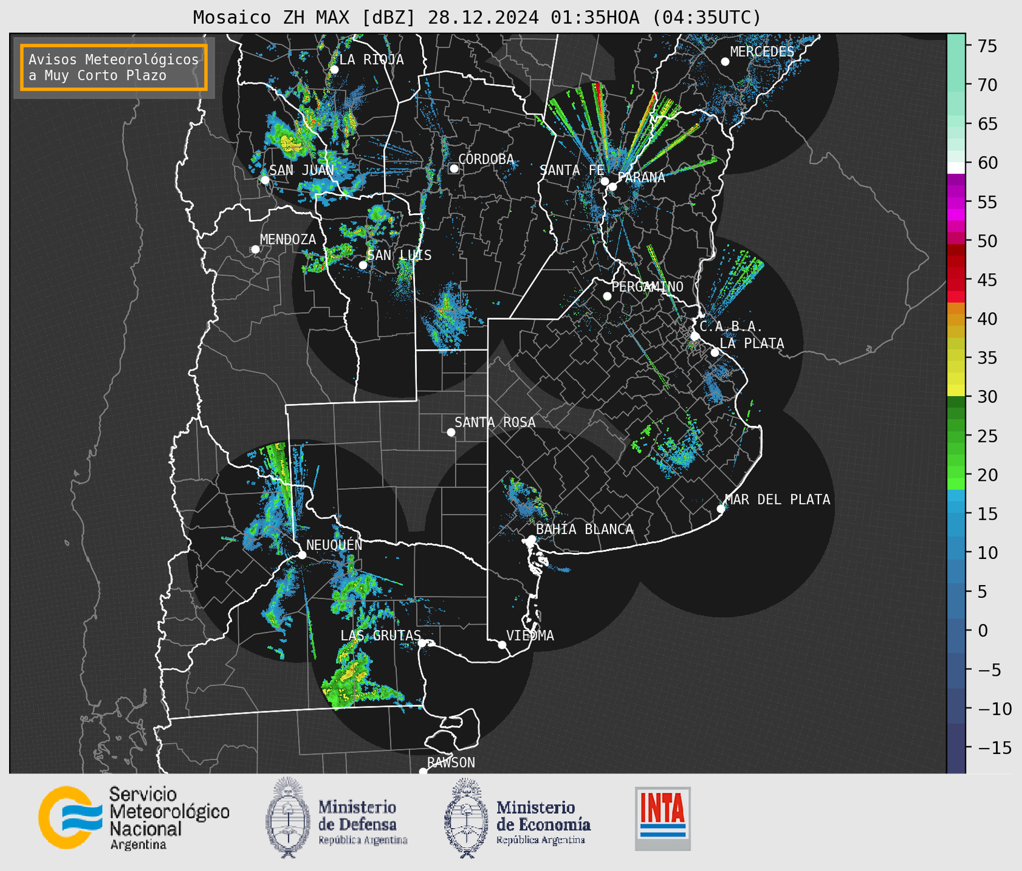The image size is (1022, 871).
Task: Click the LA RIOJA city marker dot
Action: click(x=334, y=70)
